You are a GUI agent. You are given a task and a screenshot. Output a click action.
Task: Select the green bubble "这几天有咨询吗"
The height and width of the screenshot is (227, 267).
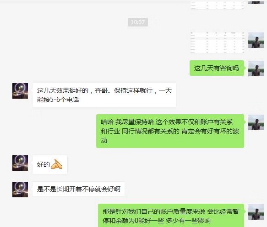point(217,68)
